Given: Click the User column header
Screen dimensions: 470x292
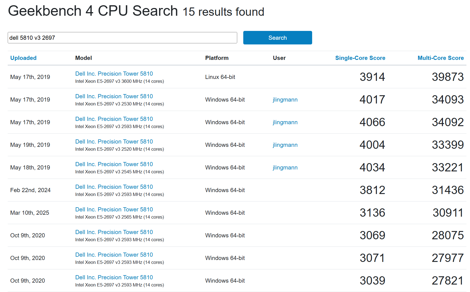Looking at the screenshot, I should pos(279,58).
